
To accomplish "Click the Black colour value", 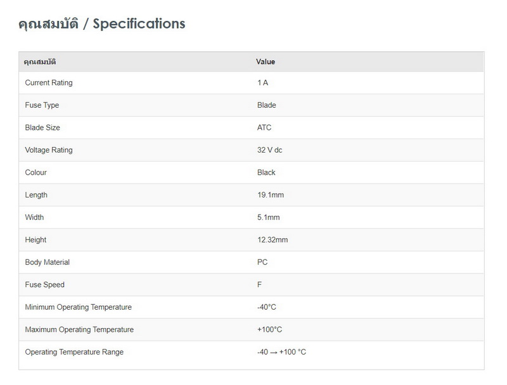I will (x=267, y=173).
